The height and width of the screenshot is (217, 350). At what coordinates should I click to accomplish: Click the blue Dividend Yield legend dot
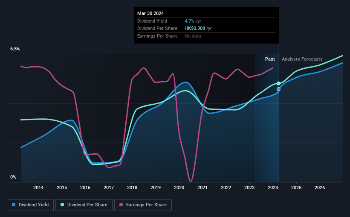[14, 205]
